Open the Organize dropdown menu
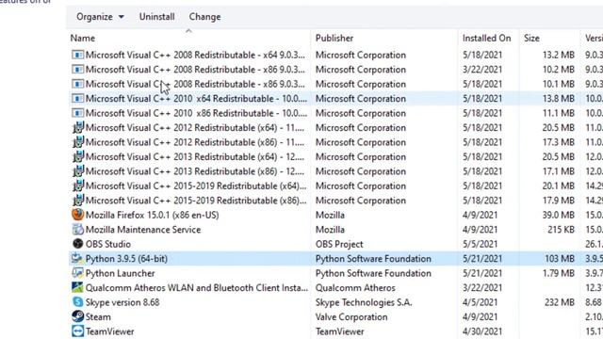 [x=100, y=17]
